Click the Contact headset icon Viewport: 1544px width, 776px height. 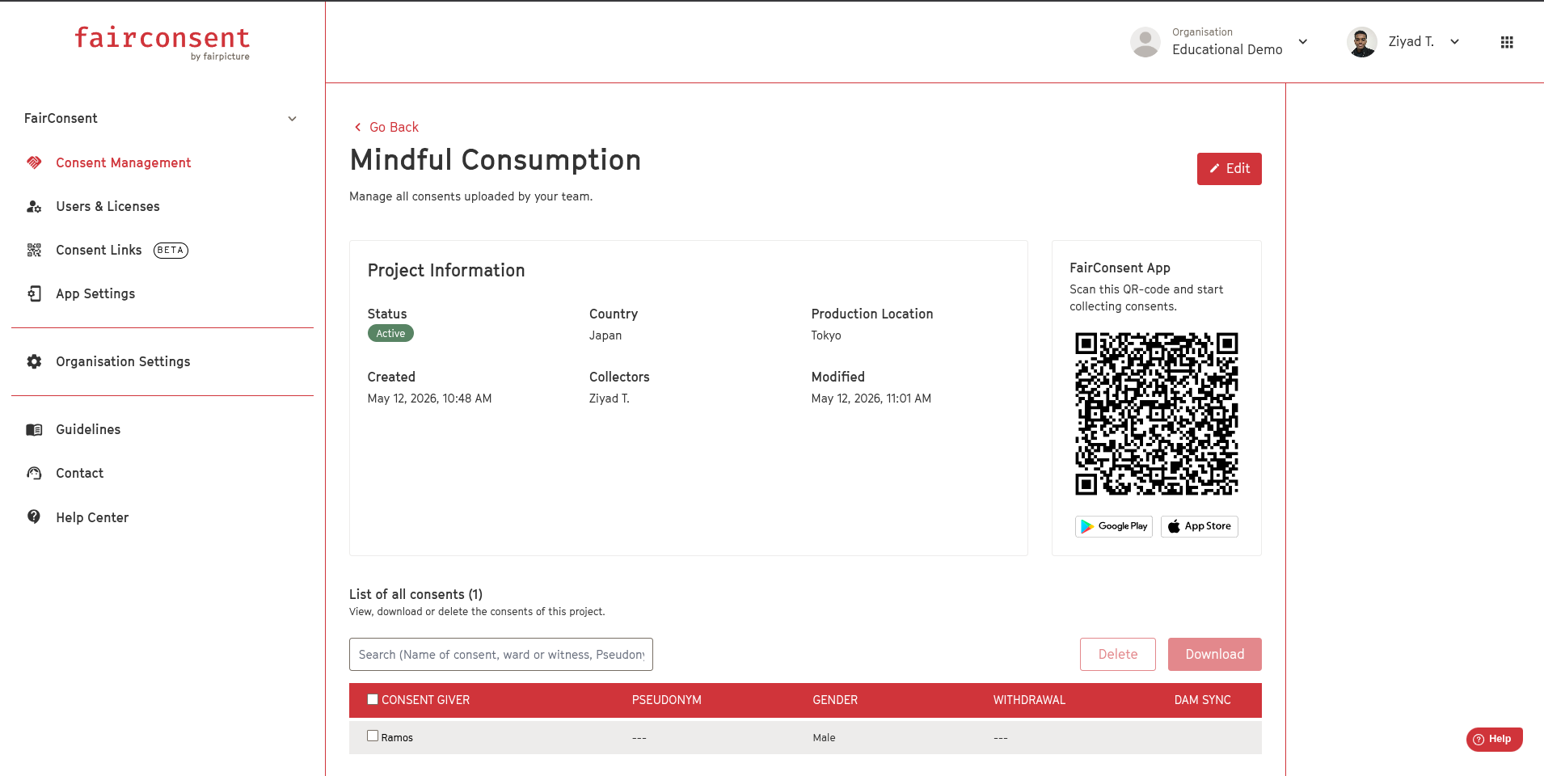coord(34,473)
